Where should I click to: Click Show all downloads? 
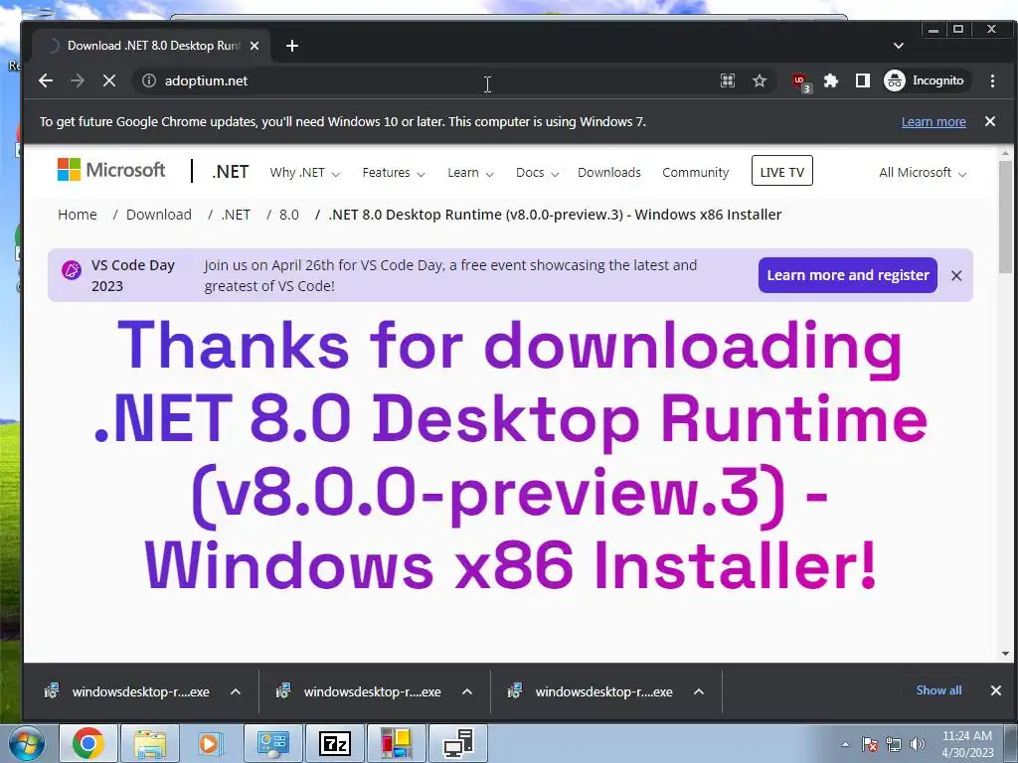pyautogui.click(x=938, y=690)
